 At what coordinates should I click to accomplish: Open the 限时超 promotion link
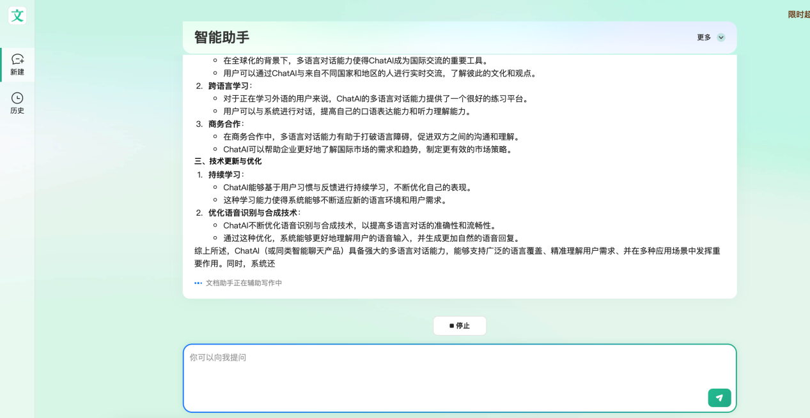798,15
